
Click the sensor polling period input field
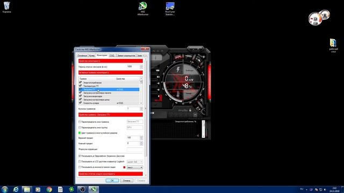(133, 66)
